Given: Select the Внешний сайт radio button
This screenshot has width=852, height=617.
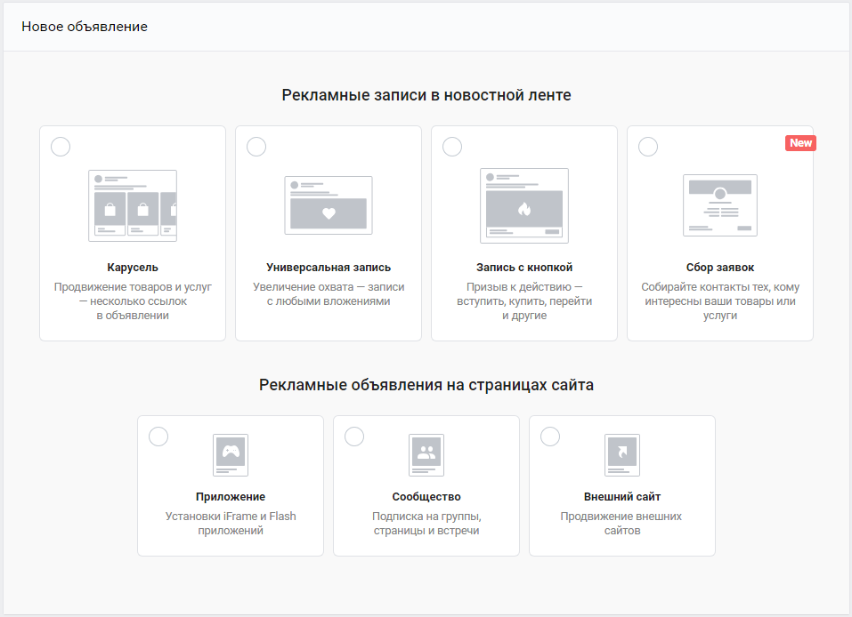Looking at the screenshot, I should tap(550, 437).
